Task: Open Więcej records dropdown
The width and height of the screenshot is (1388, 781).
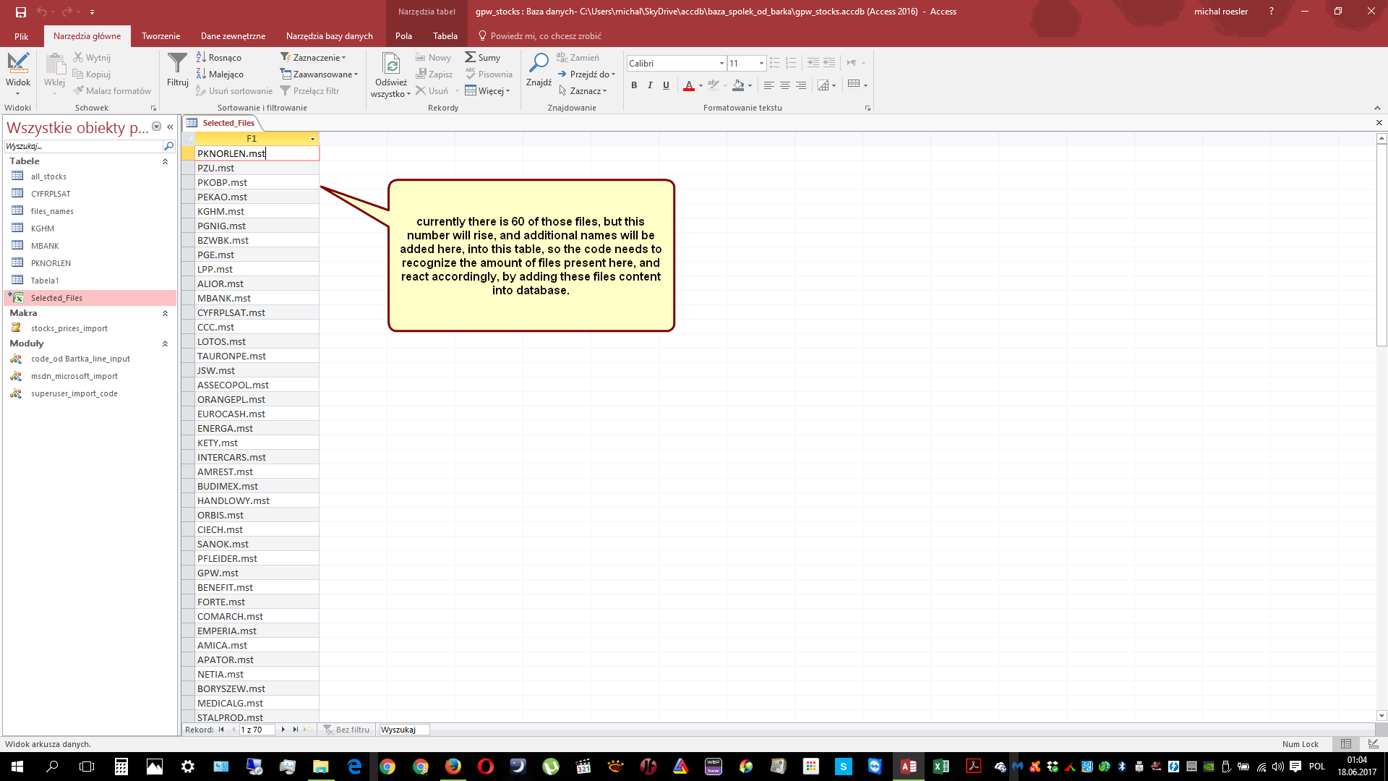Action: (x=488, y=90)
